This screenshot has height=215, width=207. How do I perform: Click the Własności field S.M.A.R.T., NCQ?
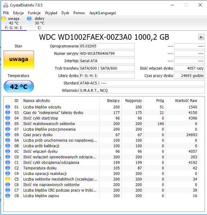[142, 91]
